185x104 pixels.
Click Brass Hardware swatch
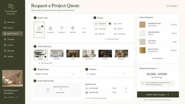[142, 50]
